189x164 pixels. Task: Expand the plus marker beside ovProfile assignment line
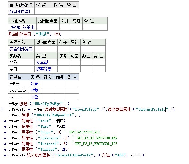(x=2, y=109)
